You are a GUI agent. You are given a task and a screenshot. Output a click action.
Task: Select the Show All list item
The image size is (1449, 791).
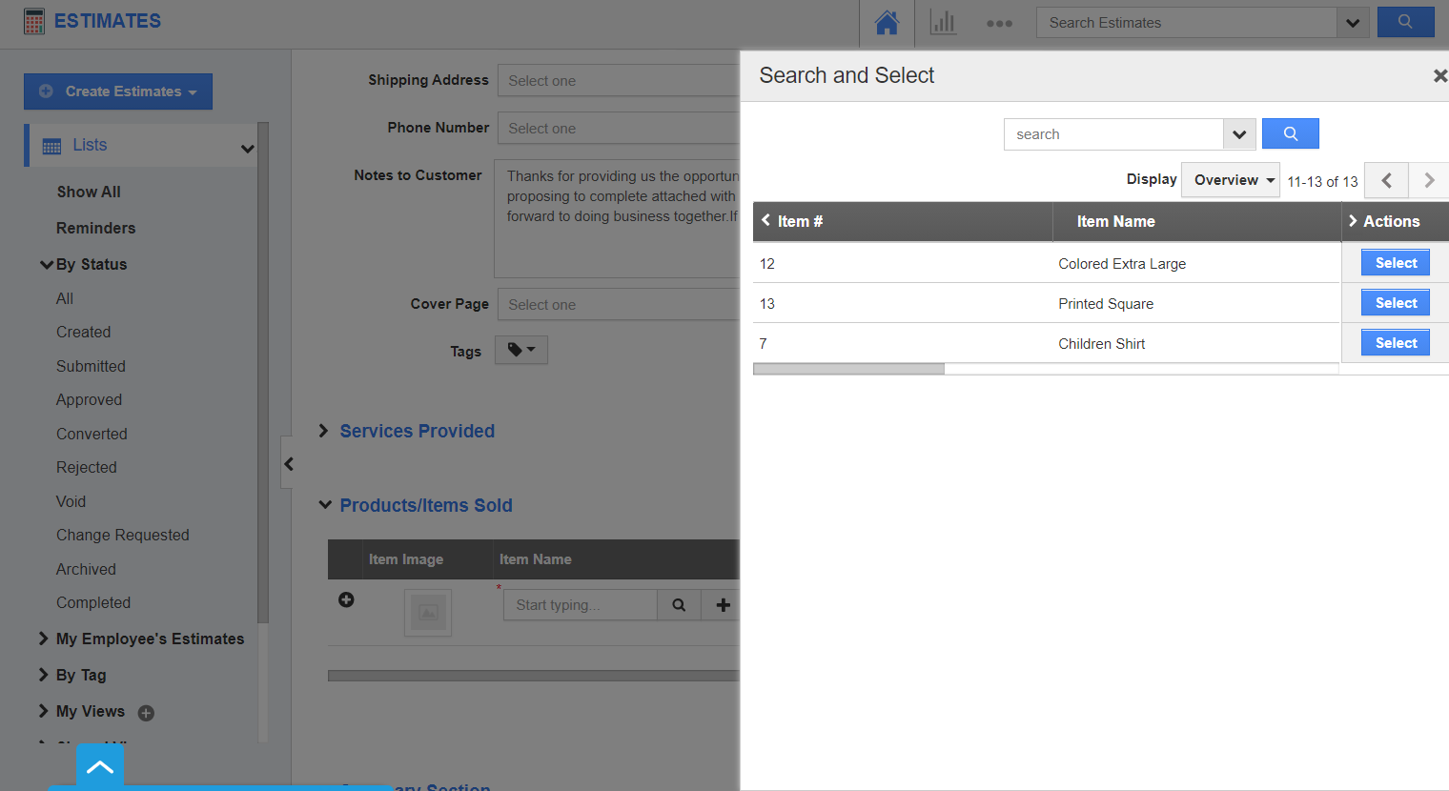point(88,192)
